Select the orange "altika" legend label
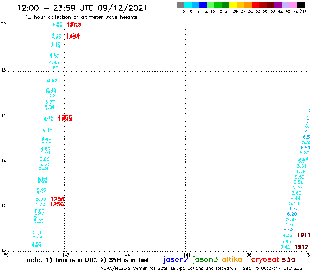 pyautogui.click(x=232, y=259)
